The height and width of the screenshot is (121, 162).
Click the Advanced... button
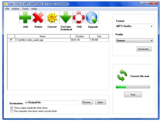(144, 49)
